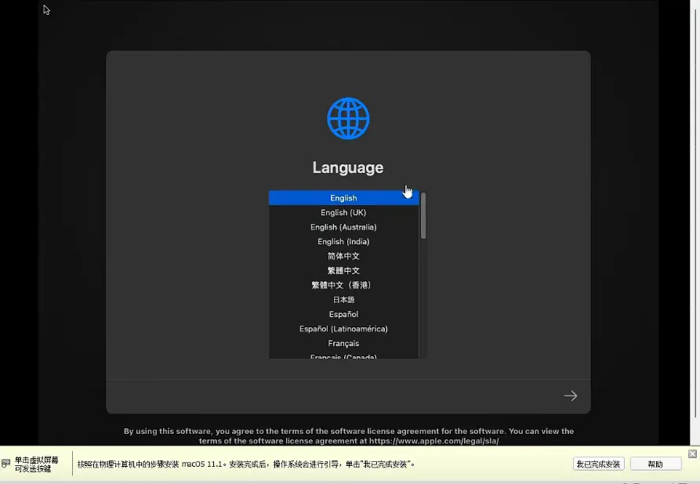
Task: Choose English (India) as language
Action: pyautogui.click(x=343, y=242)
